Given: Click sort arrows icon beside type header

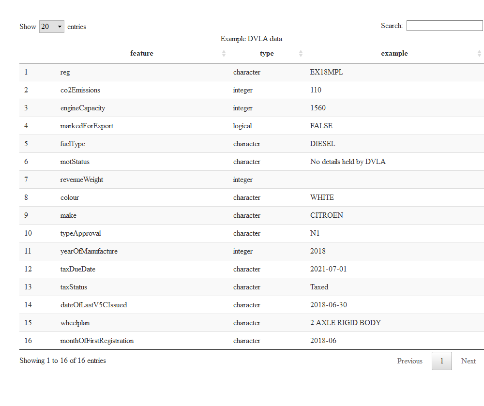Looking at the screenshot, I should point(301,54).
